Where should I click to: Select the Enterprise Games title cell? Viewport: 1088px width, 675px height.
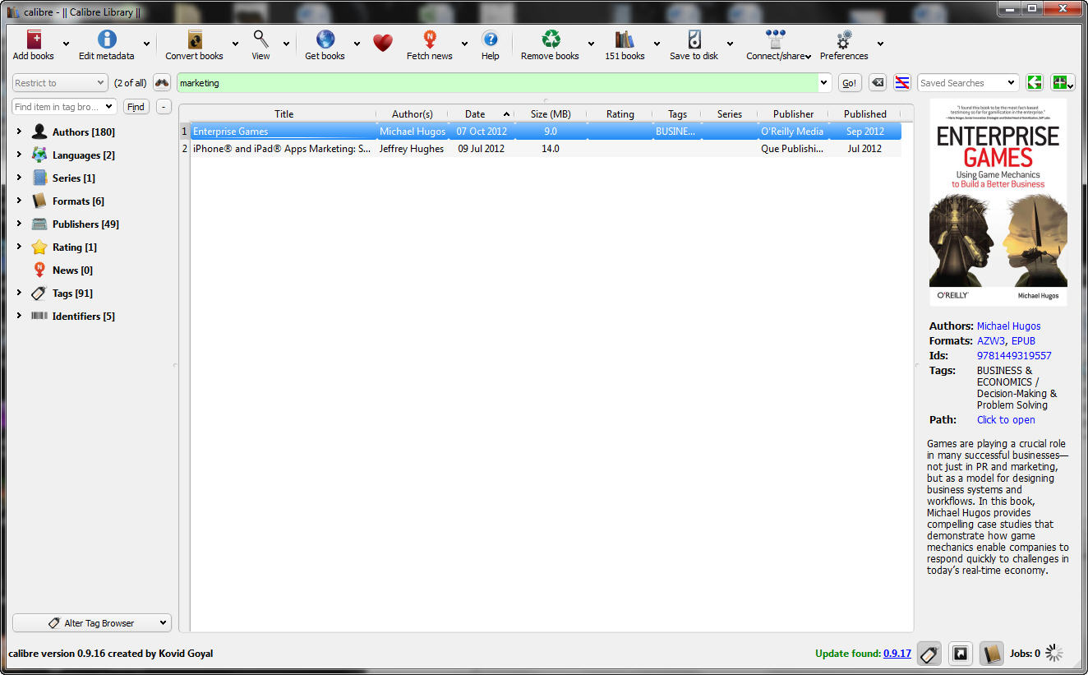click(284, 132)
